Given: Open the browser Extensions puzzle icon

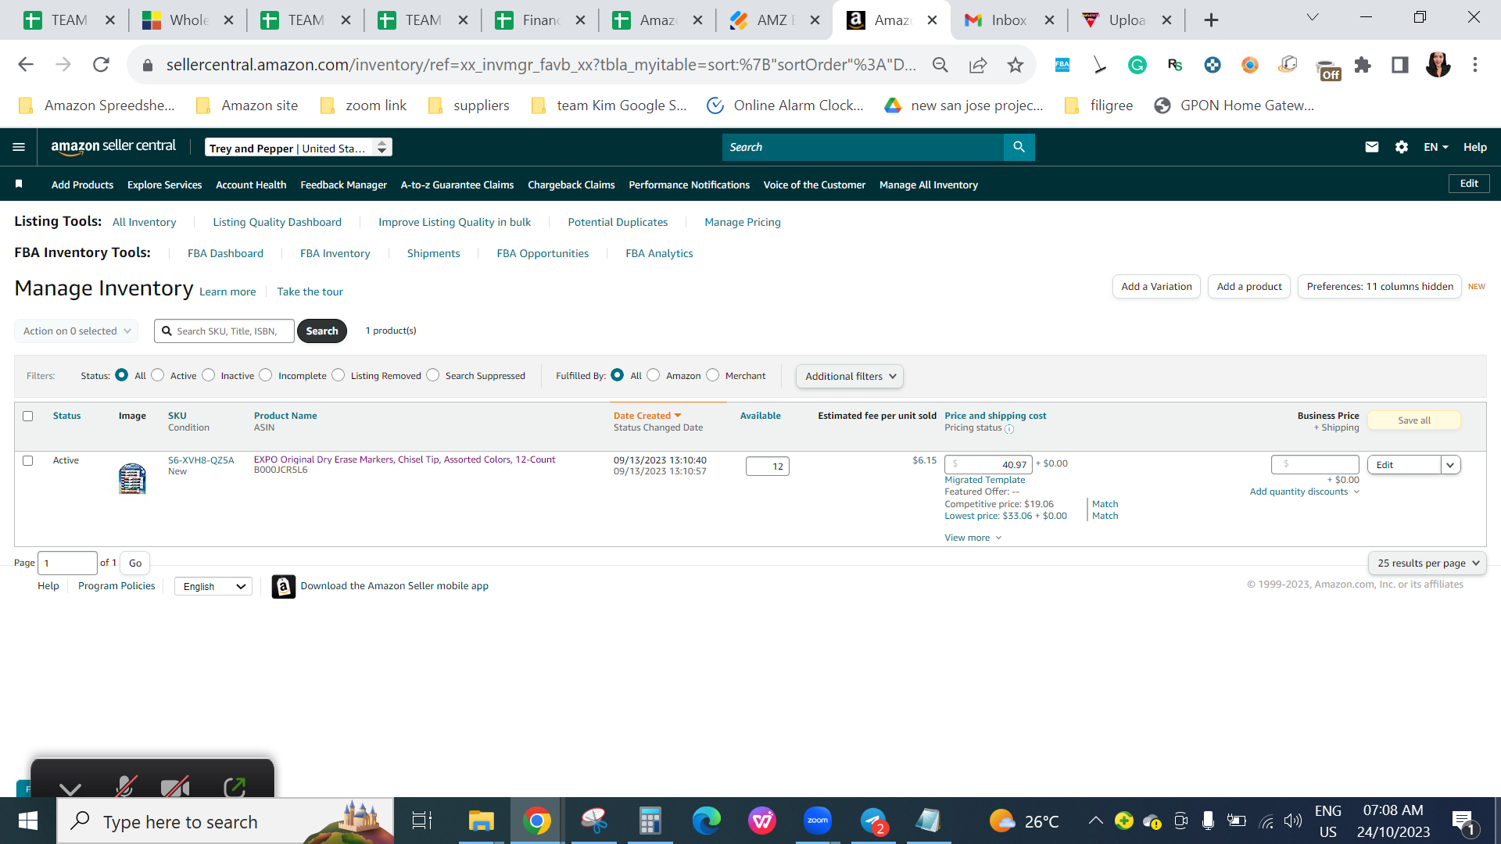Looking at the screenshot, I should (x=1363, y=66).
